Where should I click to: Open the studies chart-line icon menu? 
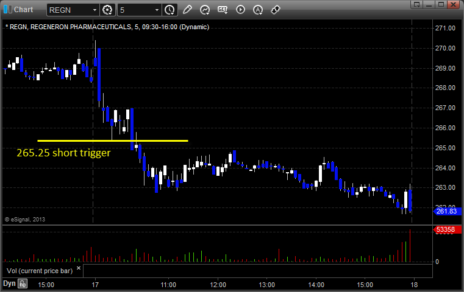pyautogui.click(x=205, y=10)
